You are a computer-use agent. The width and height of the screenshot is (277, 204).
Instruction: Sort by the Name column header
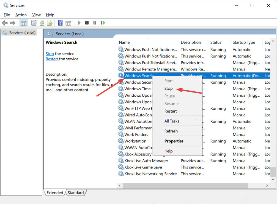click(148, 42)
